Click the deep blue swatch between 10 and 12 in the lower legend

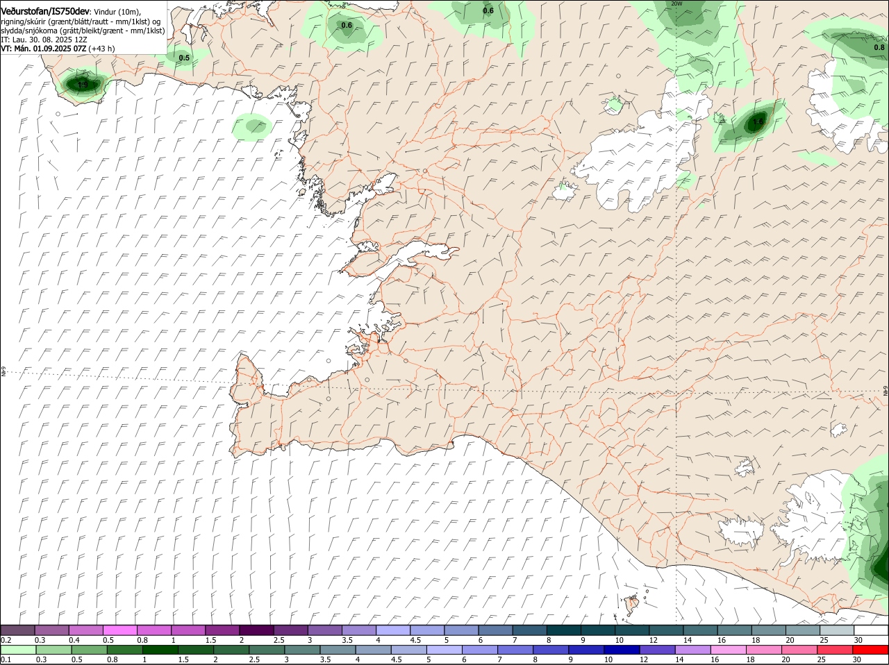point(623,649)
